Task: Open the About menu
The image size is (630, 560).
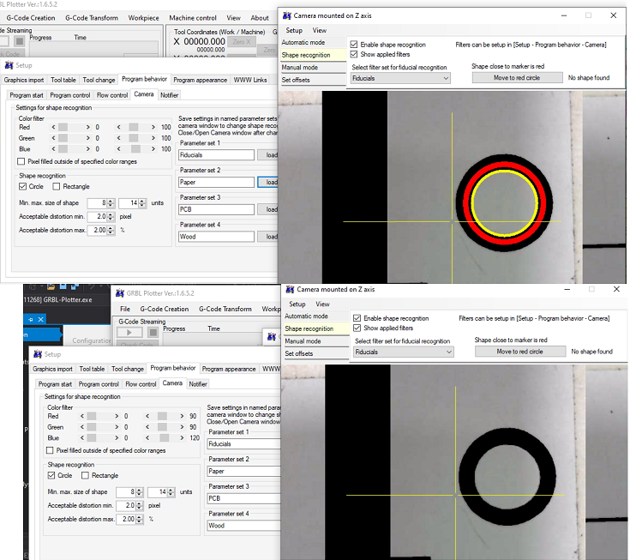Action: coord(260,18)
